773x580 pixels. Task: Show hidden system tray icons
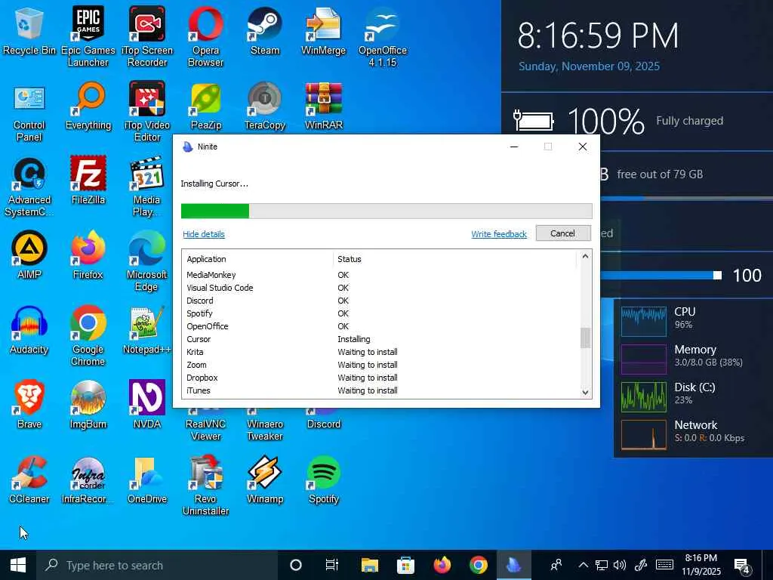(584, 565)
